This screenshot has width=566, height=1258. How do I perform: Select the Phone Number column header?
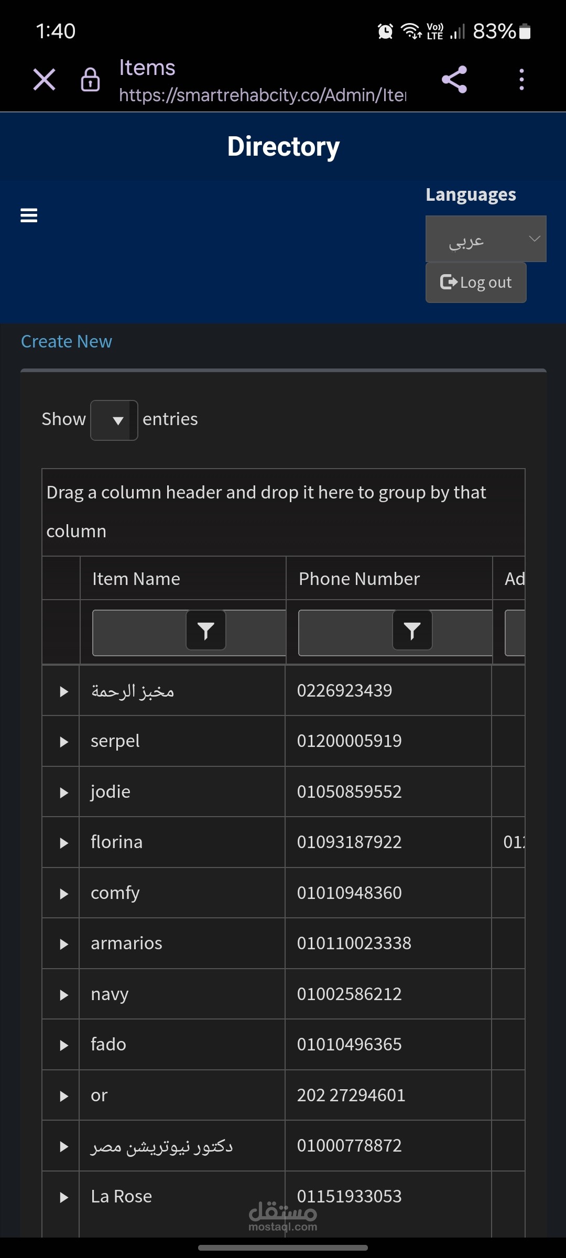[358, 578]
